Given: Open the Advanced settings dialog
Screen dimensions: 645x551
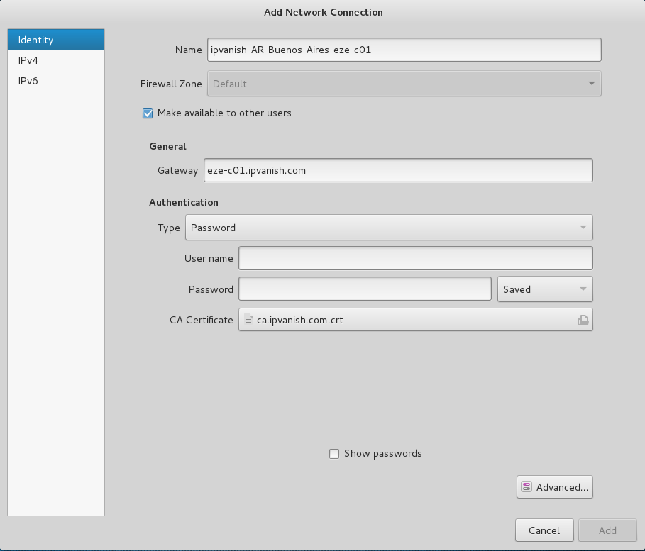Looking at the screenshot, I should (x=554, y=486).
